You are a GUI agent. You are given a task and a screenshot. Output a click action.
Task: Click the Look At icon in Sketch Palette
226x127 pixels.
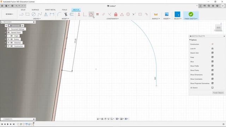click(x=212, y=49)
